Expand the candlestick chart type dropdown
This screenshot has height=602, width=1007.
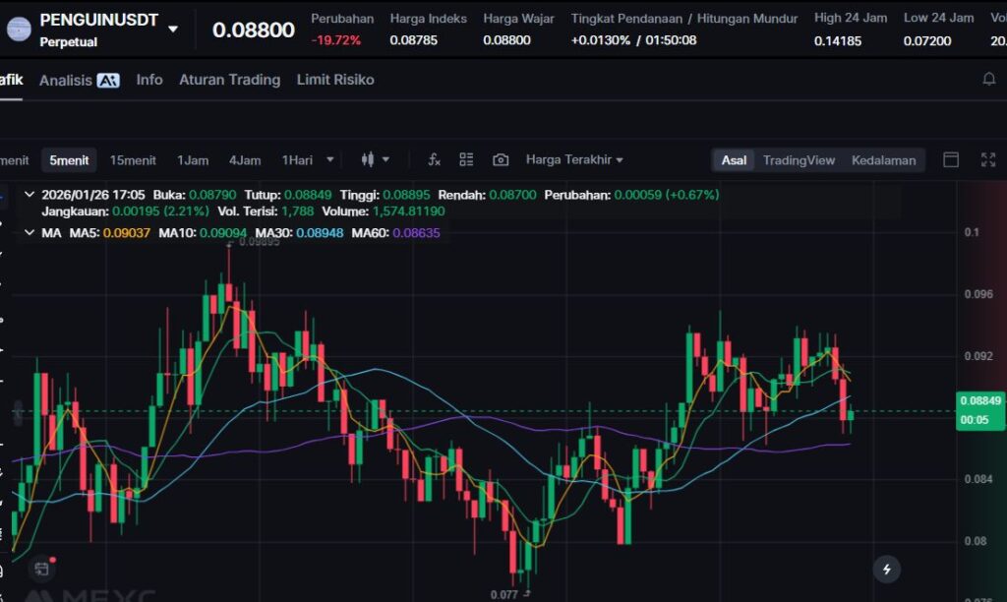point(375,159)
